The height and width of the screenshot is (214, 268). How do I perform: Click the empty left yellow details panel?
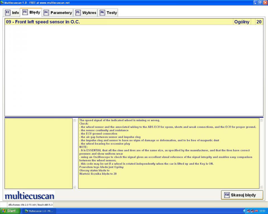tap(39, 154)
